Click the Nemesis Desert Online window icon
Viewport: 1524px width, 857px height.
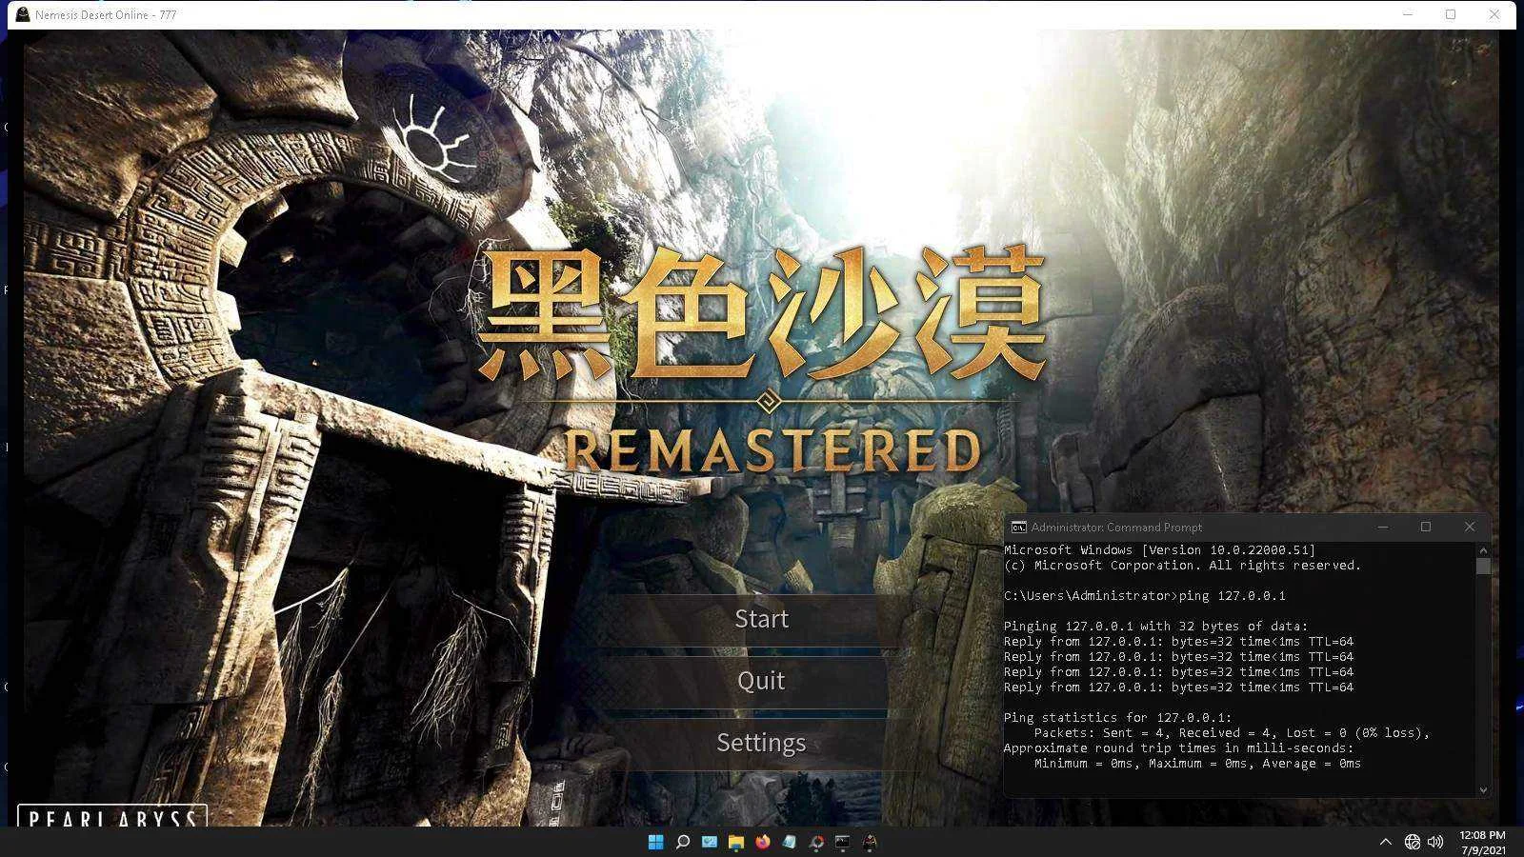23,14
